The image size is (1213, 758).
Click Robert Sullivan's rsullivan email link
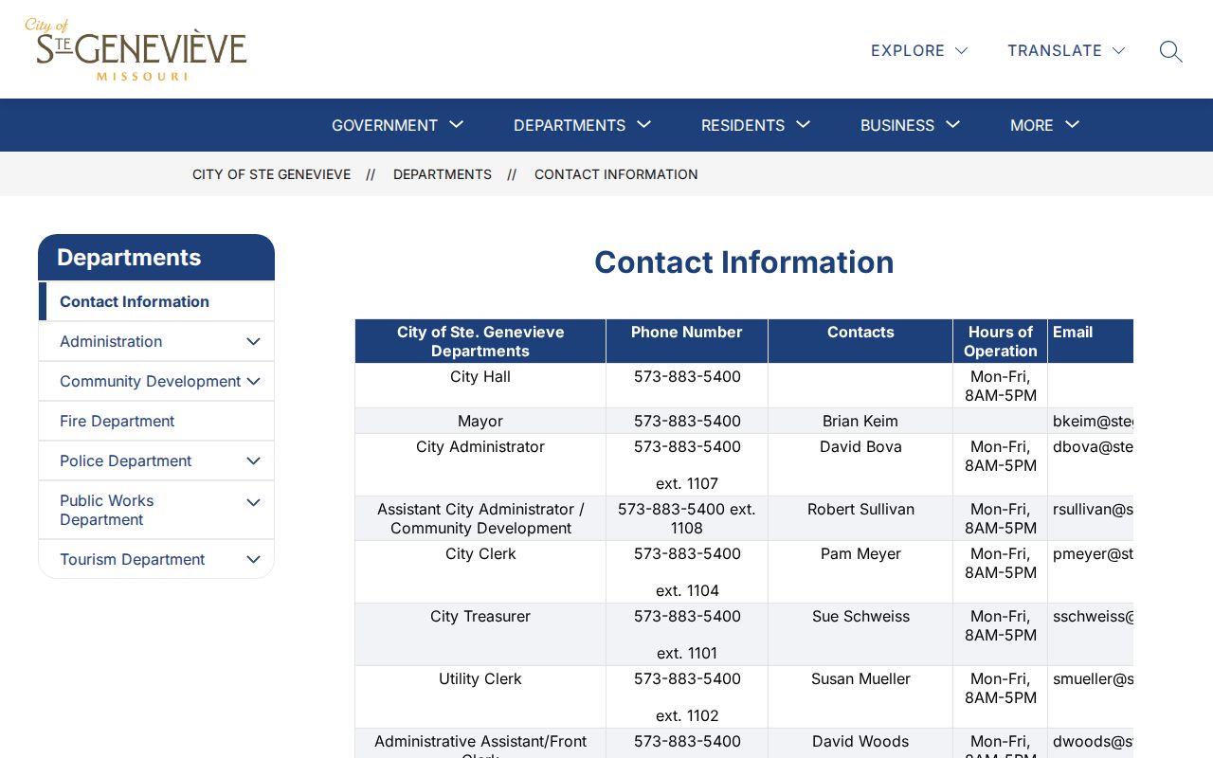(1093, 509)
